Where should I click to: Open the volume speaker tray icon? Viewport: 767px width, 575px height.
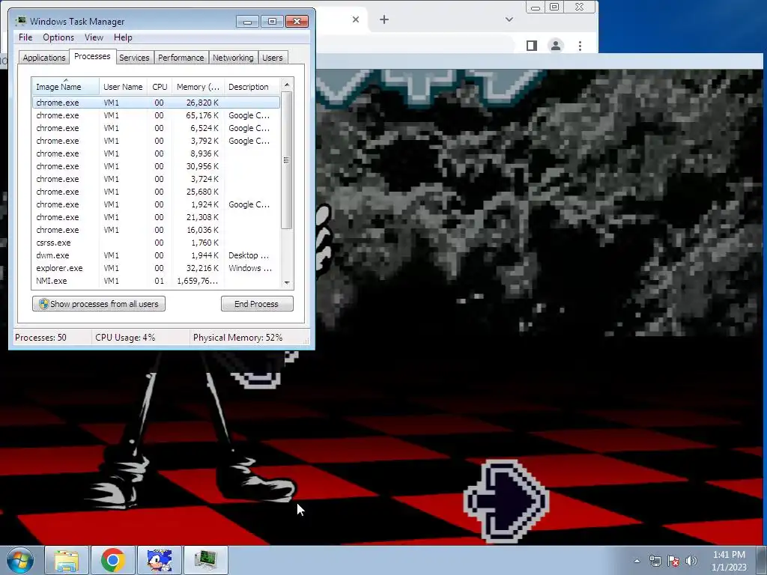click(x=691, y=561)
